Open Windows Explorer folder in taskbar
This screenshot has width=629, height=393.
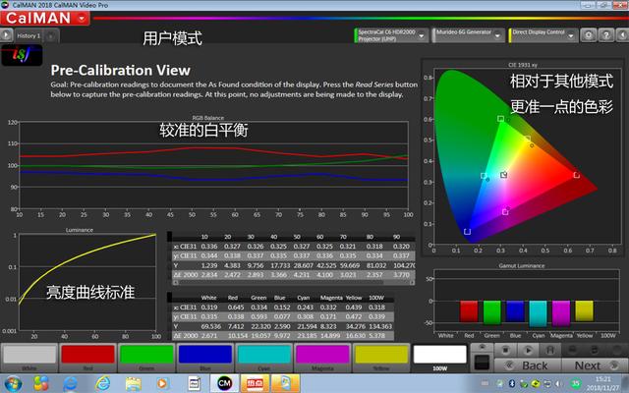click(x=133, y=383)
